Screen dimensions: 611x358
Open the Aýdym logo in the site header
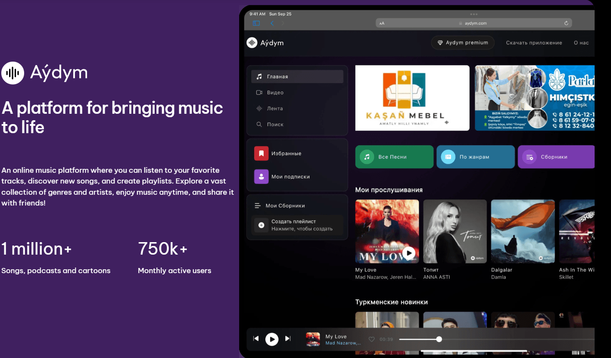tap(265, 43)
